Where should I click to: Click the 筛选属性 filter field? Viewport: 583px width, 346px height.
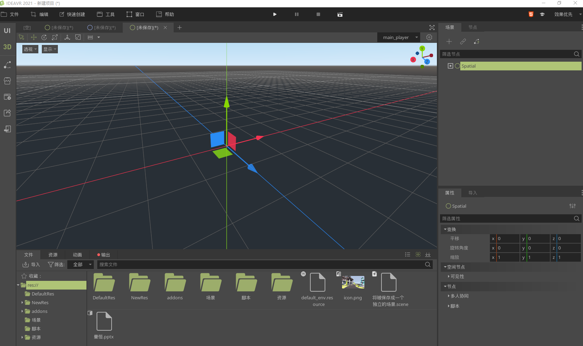[511, 218]
